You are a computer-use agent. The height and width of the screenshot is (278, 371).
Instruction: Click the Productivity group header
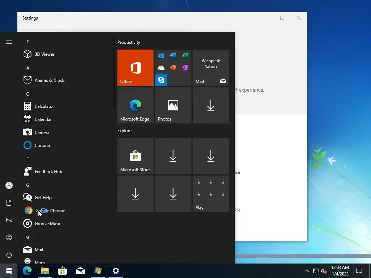[x=129, y=42]
